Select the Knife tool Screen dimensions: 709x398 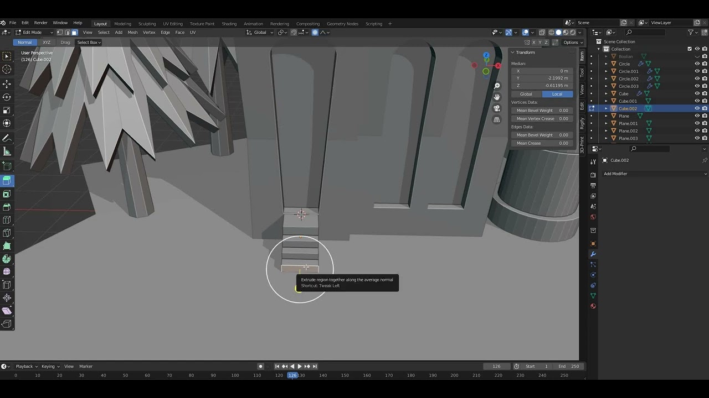(x=7, y=233)
